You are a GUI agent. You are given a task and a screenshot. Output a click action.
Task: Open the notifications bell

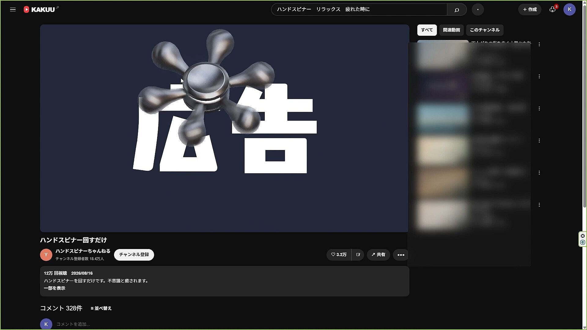pyautogui.click(x=552, y=9)
